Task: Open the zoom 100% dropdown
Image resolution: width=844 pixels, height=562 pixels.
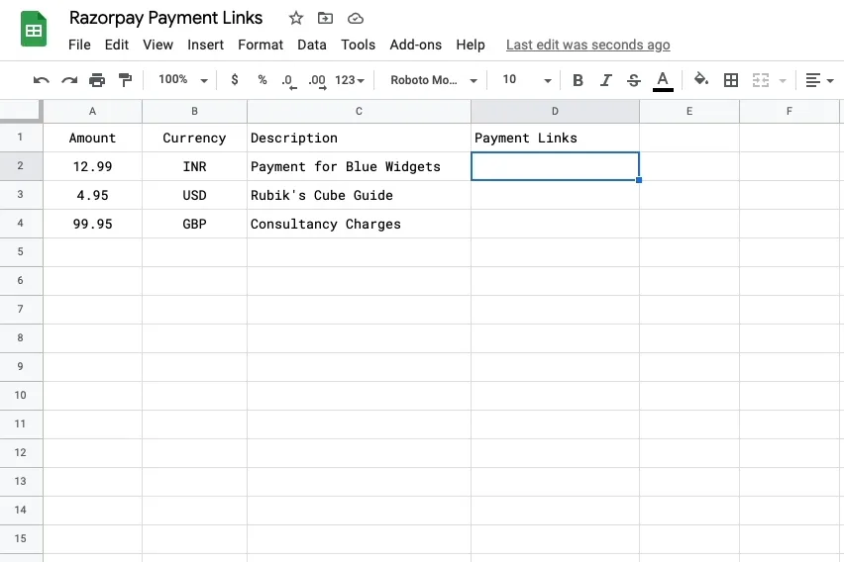Action: pos(183,79)
